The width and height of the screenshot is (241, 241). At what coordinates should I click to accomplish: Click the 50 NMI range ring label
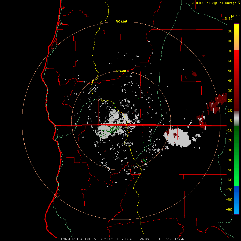coord(121,71)
